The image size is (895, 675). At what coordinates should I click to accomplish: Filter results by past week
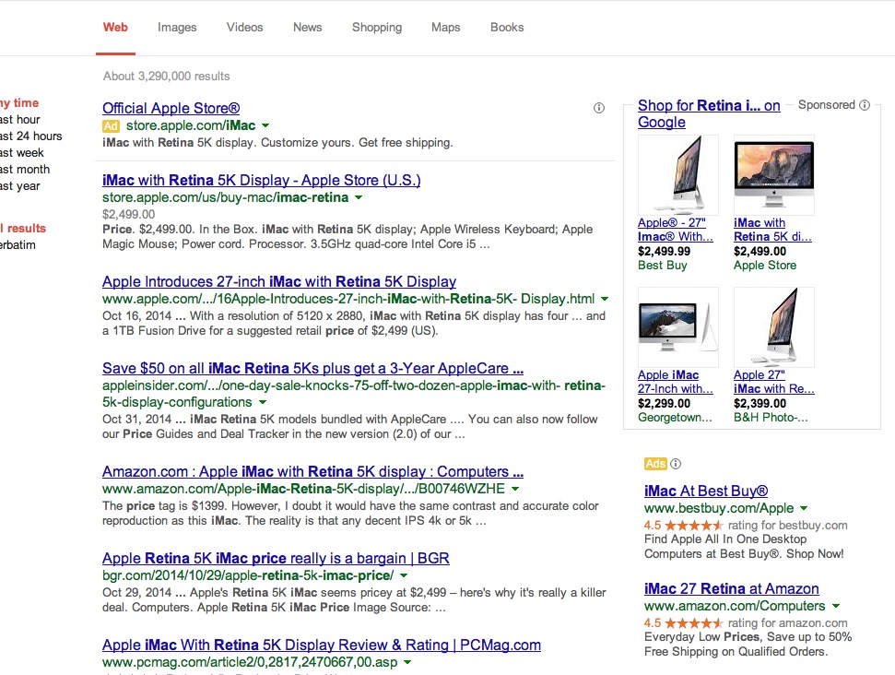(x=22, y=152)
